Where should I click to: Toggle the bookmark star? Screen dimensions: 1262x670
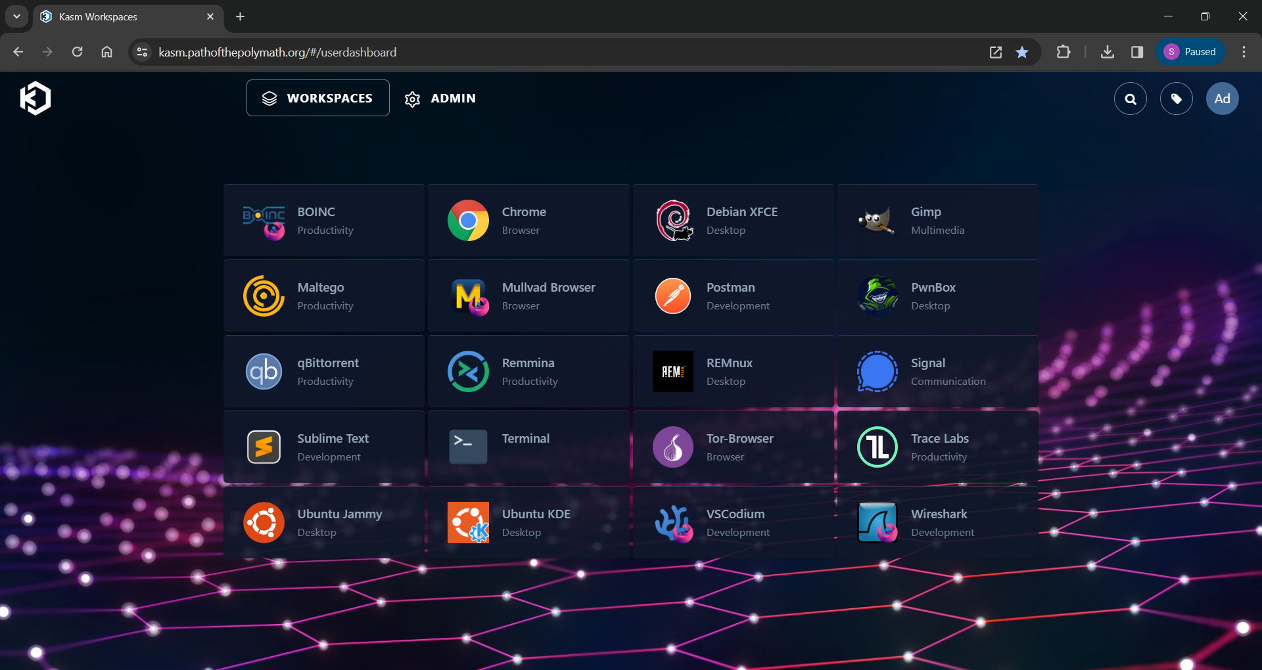(x=1022, y=52)
